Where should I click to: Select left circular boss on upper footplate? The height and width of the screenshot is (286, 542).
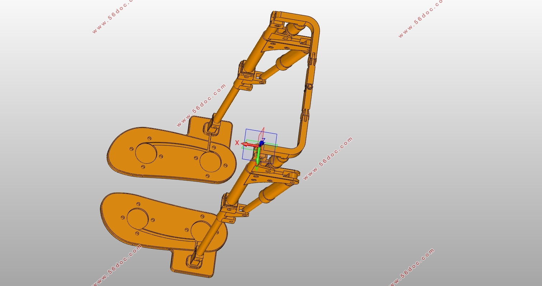[146, 153]
